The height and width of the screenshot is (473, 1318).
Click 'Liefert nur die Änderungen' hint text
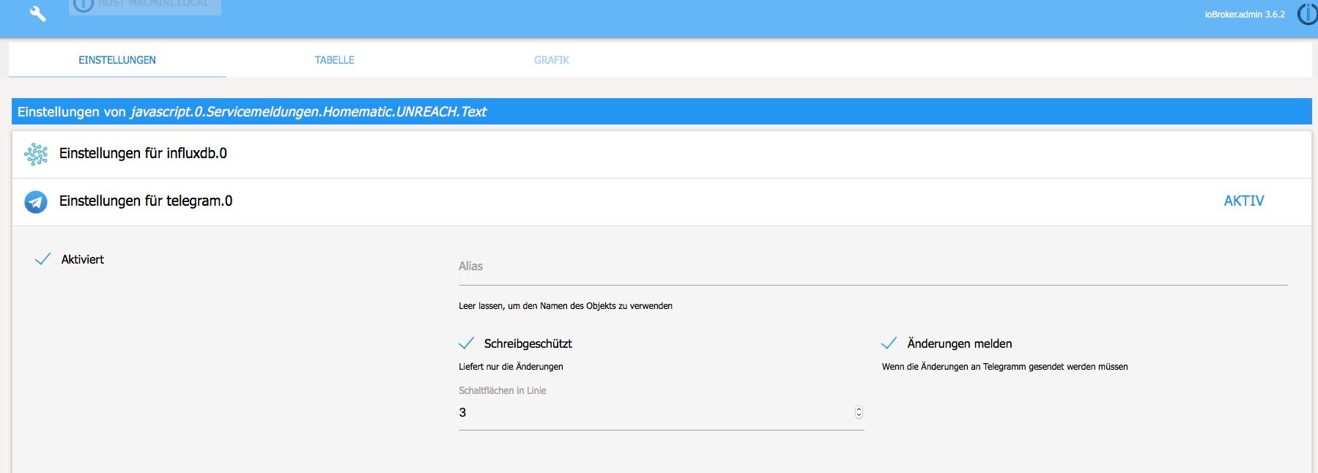[511, 367]
